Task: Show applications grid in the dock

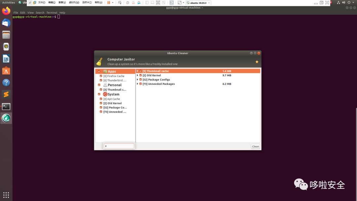Action: click(6, 195)
